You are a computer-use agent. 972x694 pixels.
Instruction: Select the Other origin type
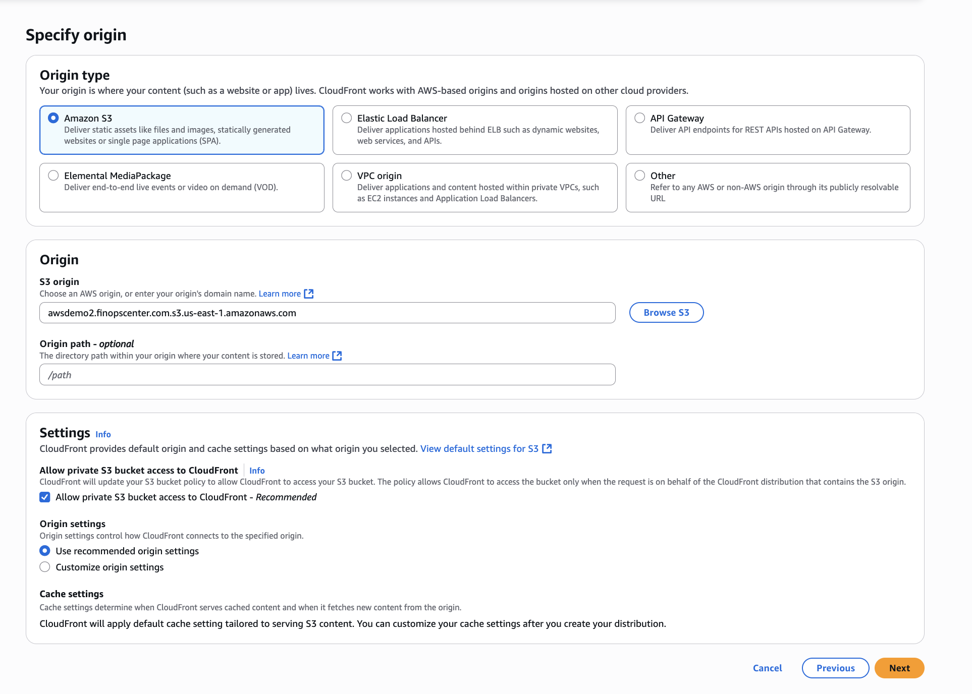[x=640, y=176]
